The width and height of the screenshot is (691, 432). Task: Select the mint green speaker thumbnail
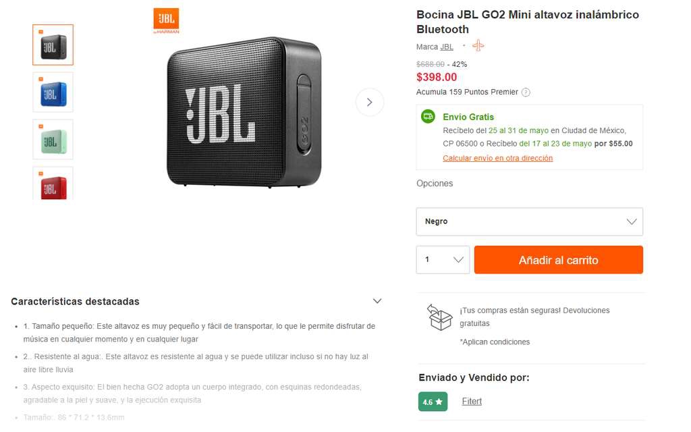point(53,139)
